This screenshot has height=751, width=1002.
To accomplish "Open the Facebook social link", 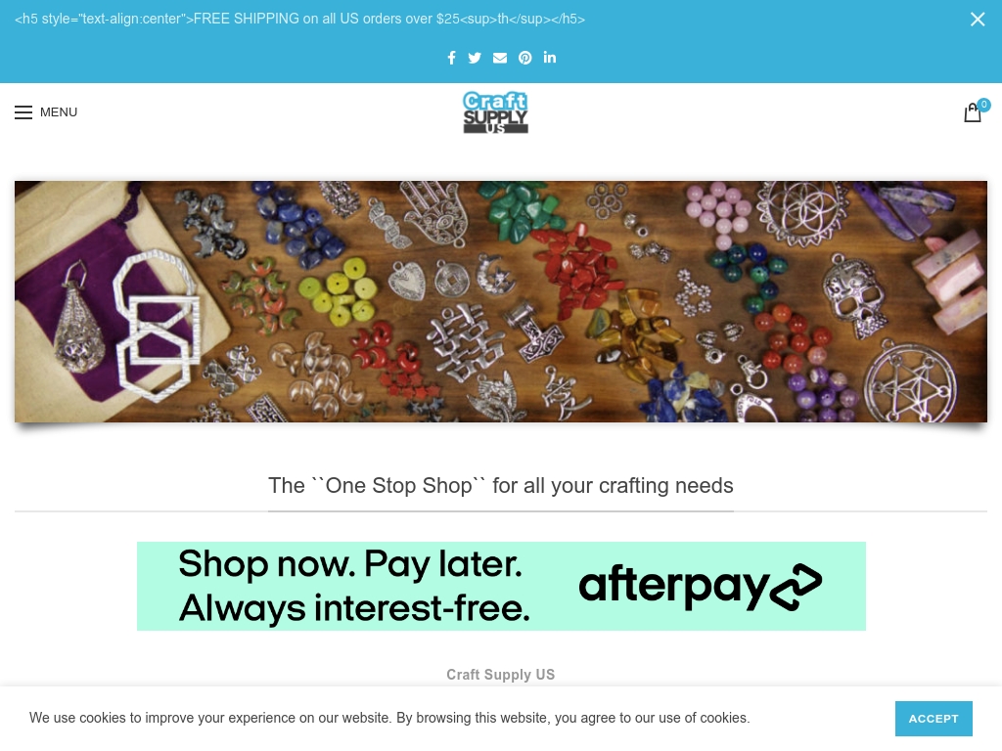I will 451,58.
